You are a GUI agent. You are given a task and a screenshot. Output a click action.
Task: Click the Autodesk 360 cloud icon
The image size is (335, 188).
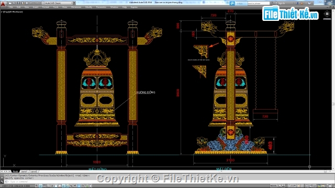click(232, 3)
